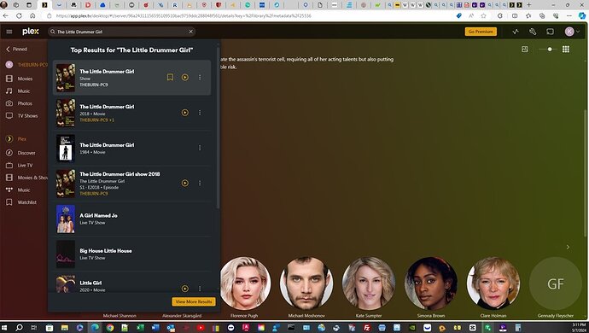
Task: Click the Plex logo
Action: point(31,32)
